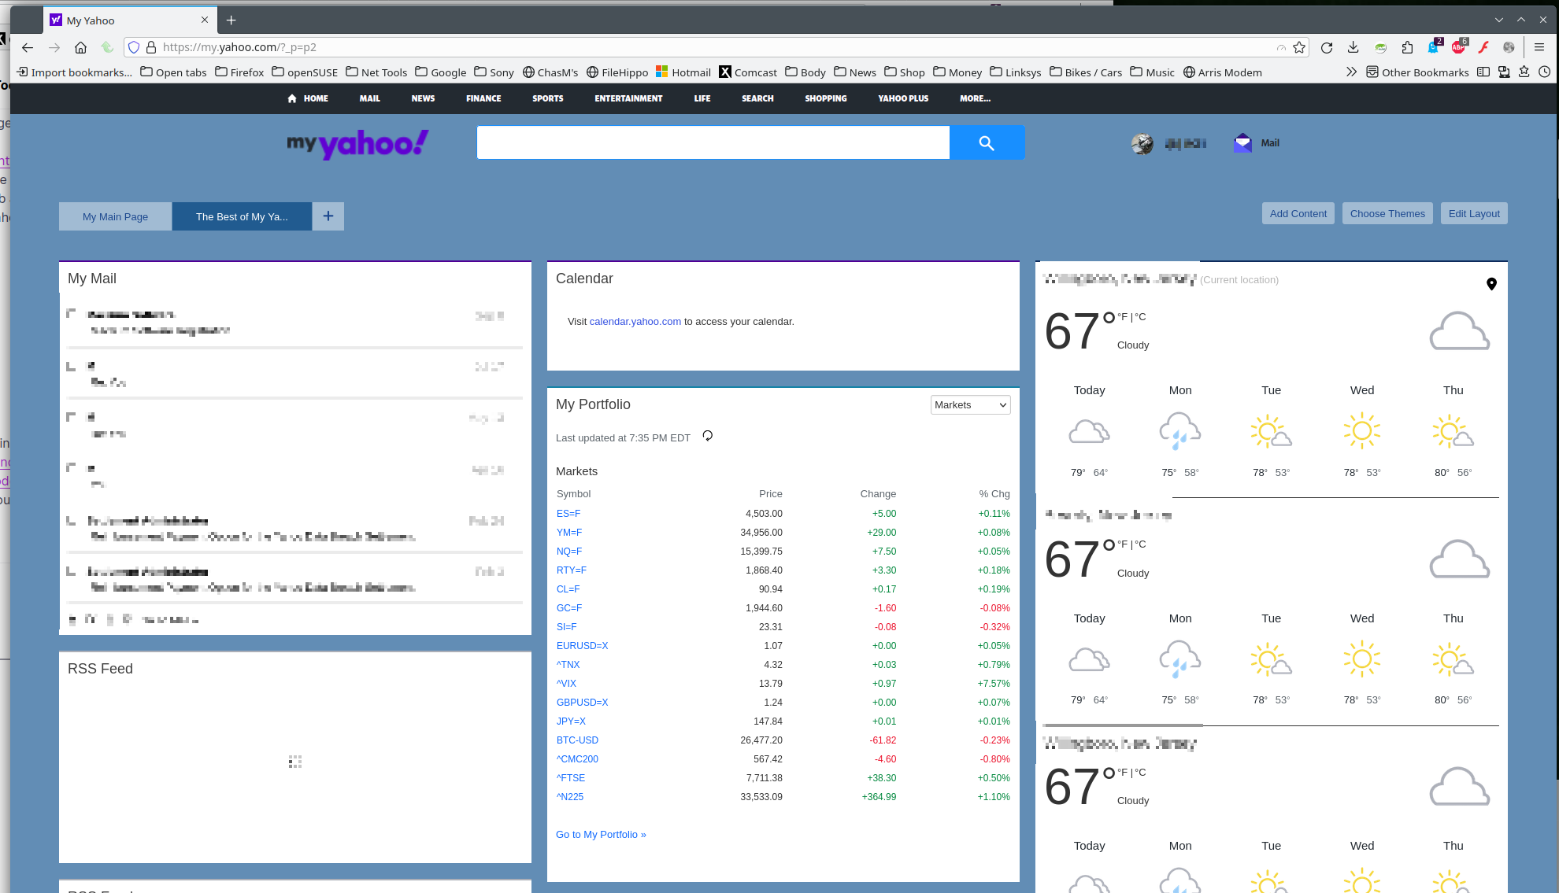
Task: Close the My Yahoo browser tab
Action: (205, 20)
